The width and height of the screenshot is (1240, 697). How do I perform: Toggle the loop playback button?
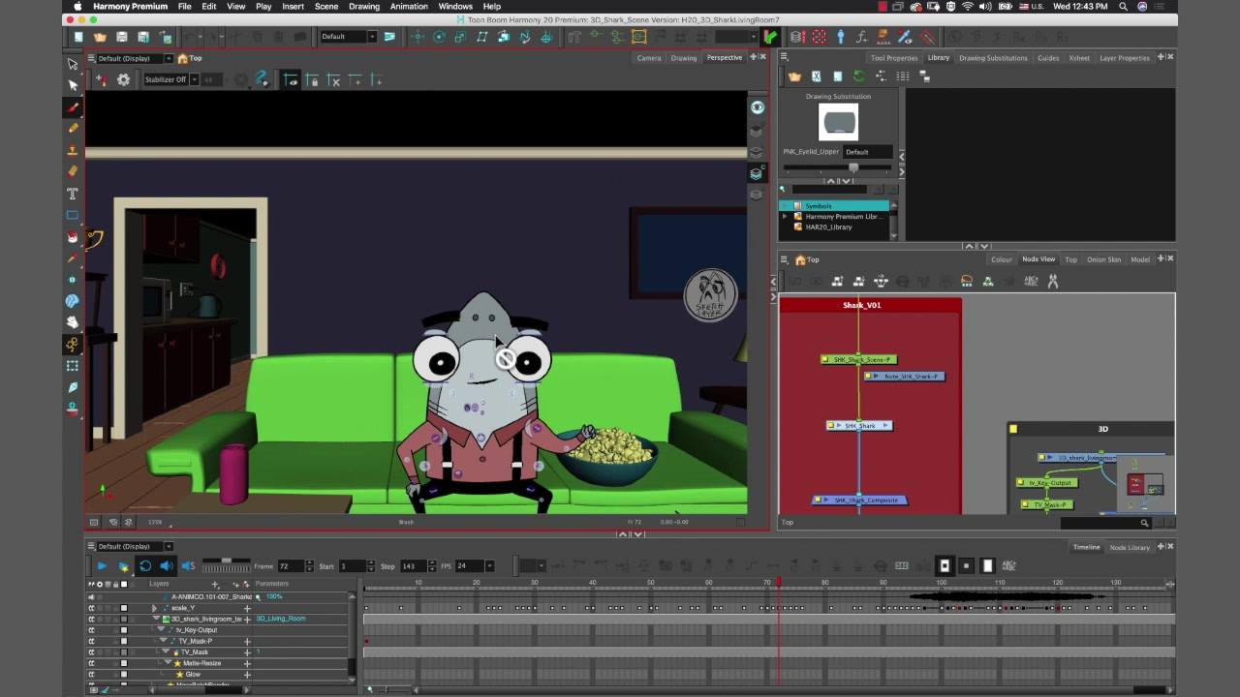coord(145,565)
